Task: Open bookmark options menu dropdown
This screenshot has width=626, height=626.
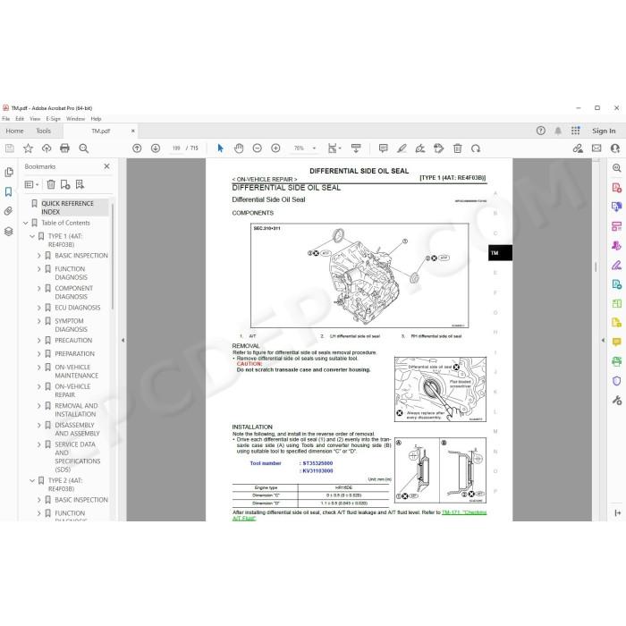Action: [31, 184]
